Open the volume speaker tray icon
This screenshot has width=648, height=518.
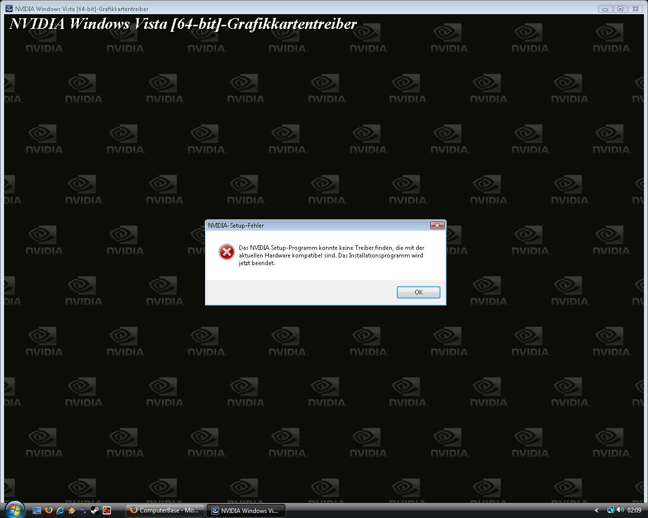coord(620,510)
